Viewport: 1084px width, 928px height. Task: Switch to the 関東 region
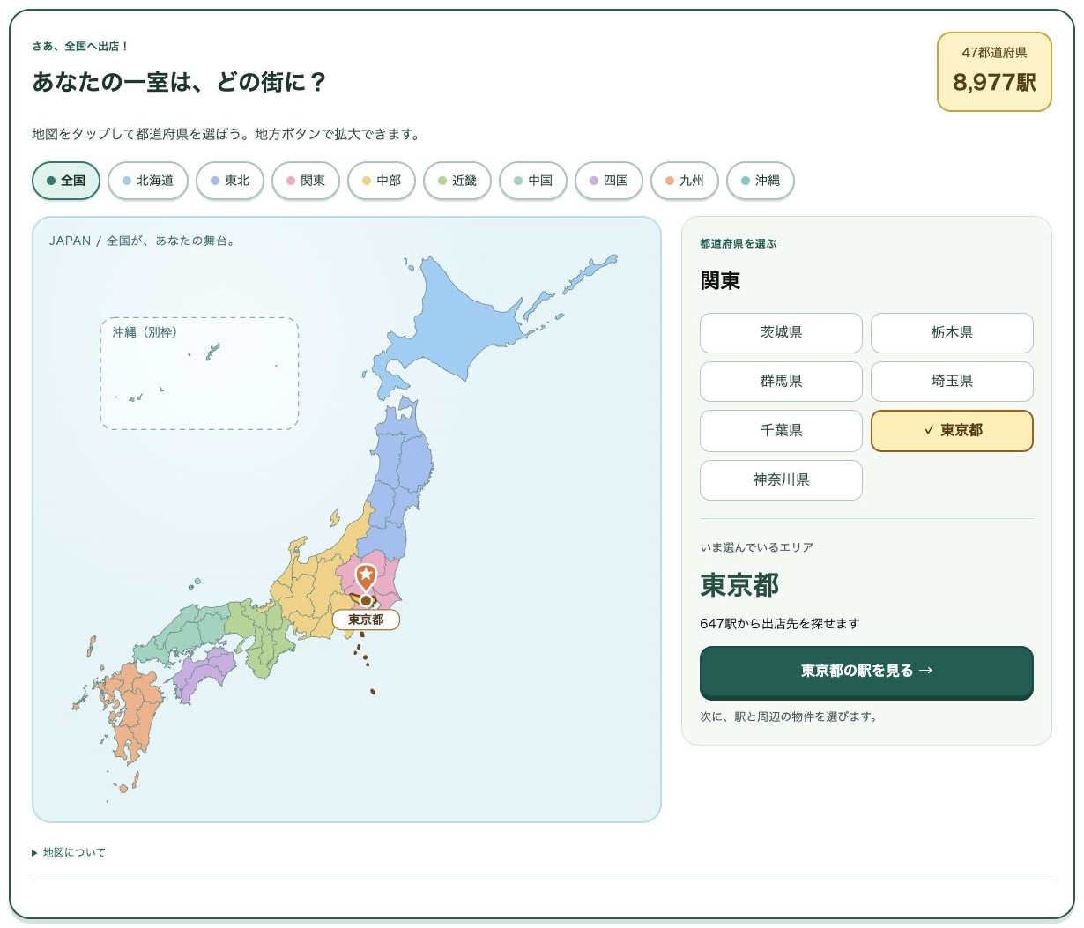click(306, 181)
